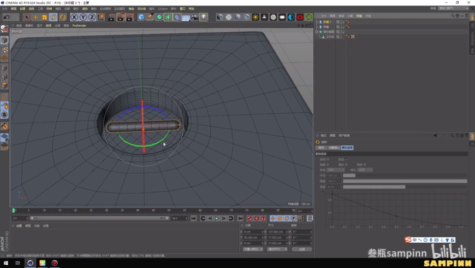This screenshot has height=268, width=475.
Task: Open Edit Render Settings icon
Action: (x=130, y=18)
